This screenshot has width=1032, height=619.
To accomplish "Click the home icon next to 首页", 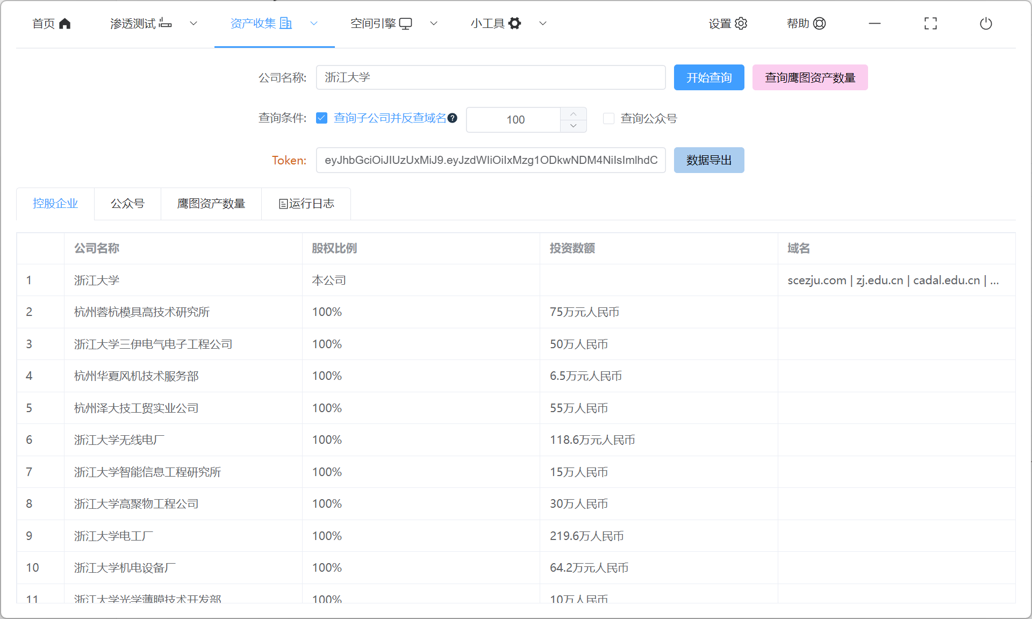I will click(x=65, y=24).
